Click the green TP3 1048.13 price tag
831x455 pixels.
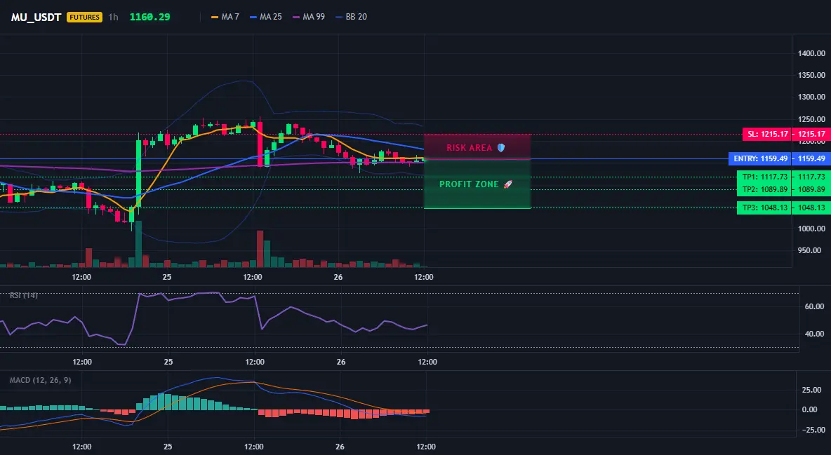click(x=783, y=208)
